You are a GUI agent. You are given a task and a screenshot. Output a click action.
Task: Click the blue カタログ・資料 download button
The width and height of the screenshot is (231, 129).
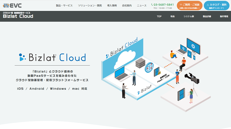216,5
